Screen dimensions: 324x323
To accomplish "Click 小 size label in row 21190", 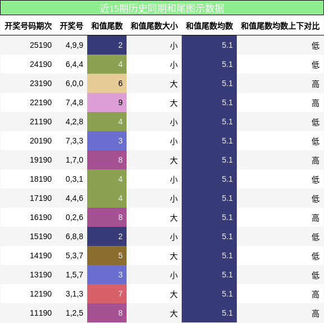I will (174, 122).
